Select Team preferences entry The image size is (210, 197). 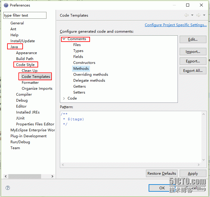tap(15, 148)
